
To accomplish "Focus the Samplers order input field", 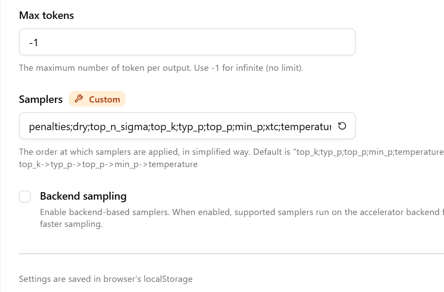I will click(187, 126).
